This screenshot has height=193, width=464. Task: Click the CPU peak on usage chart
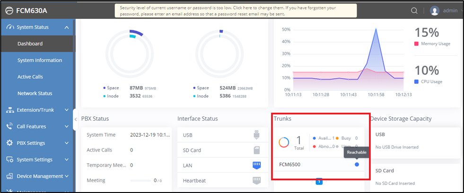tap(376, 29)
